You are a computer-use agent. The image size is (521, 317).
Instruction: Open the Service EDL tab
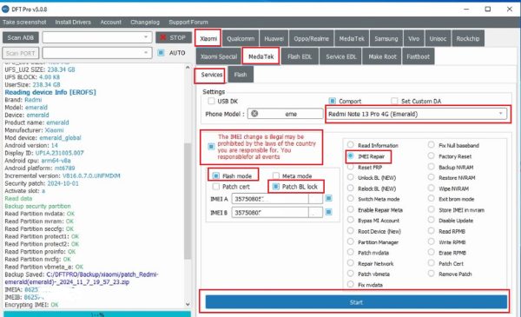(341, 56)
